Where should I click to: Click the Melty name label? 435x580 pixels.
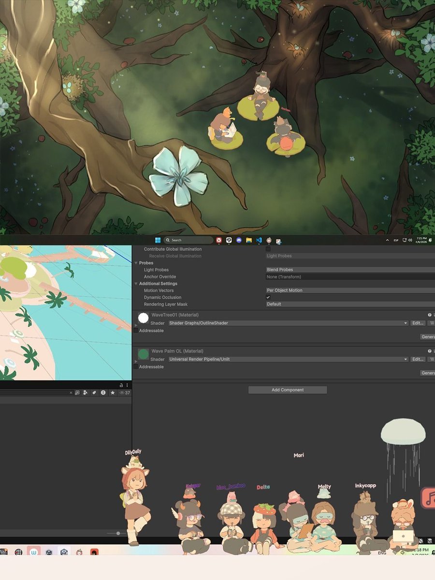coord(324,487)
